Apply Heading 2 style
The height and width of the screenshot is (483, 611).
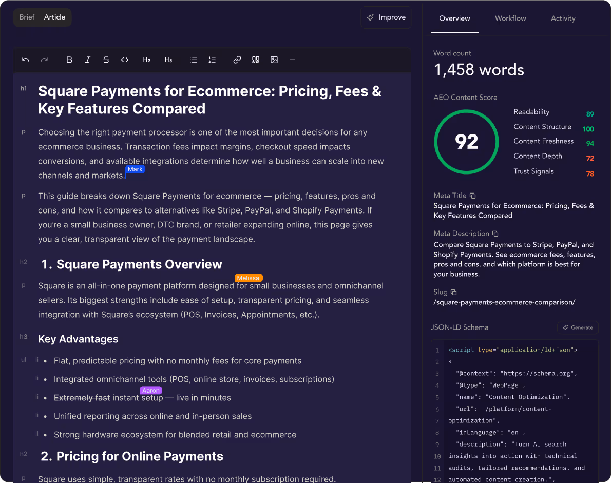[x=146, y=60]
